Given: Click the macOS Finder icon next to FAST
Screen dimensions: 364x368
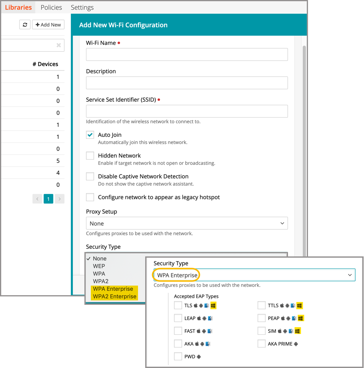Looking at the screenshot, I should point(210,331).
